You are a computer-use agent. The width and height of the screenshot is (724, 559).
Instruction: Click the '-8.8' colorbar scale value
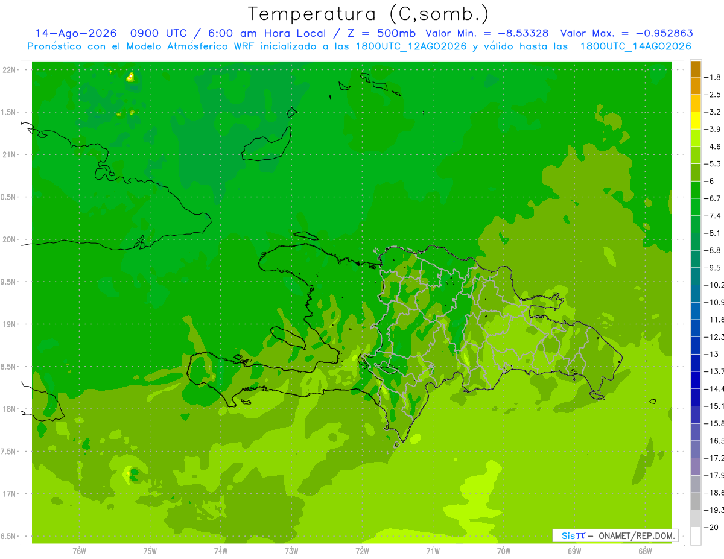click(713, 250)
